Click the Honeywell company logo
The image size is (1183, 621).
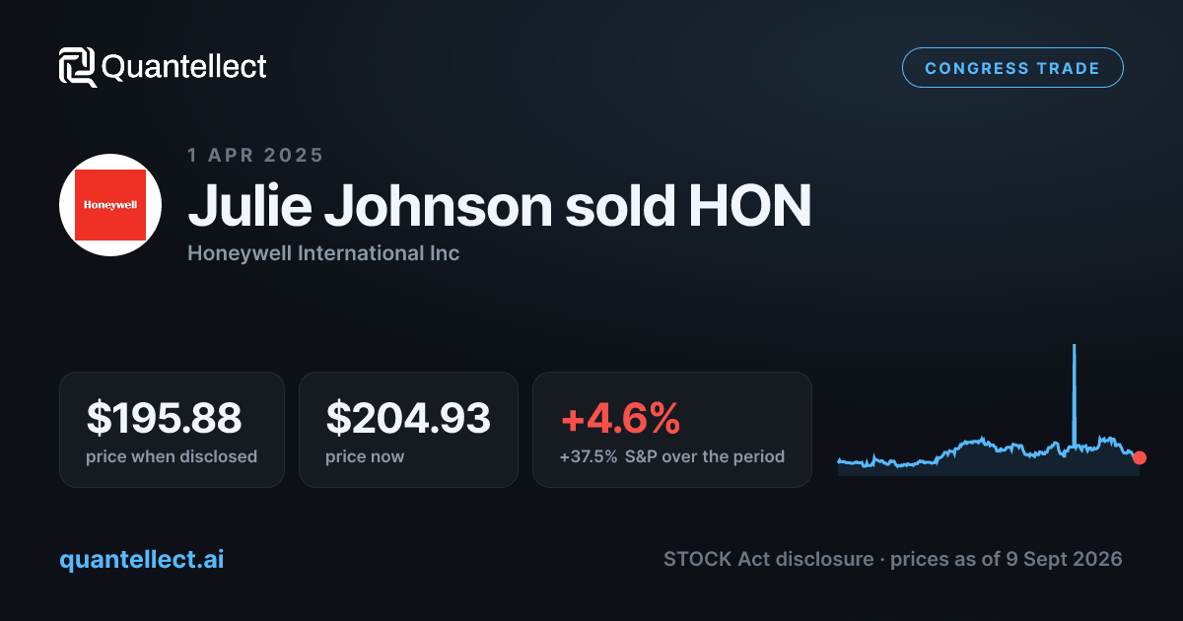coord(110,205)
